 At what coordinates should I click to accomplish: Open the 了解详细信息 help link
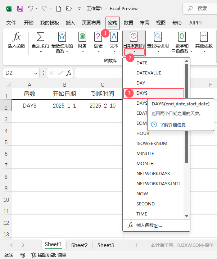173,125
